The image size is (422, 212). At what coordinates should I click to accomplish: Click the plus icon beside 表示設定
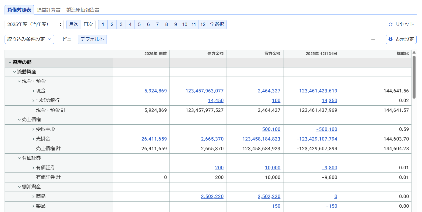coord(373,39)
